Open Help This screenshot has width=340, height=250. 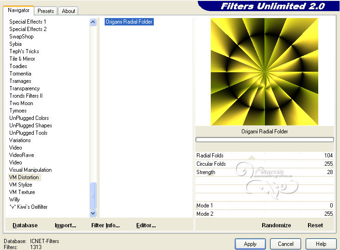pyautogui.click(x=321, y=244)
